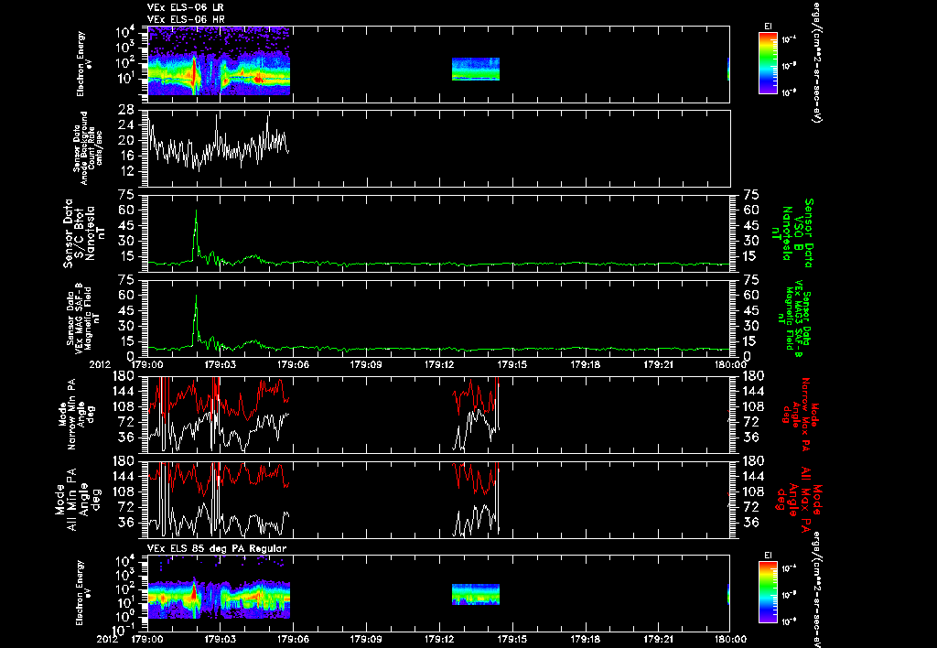Select the "Electron Energy eV" label of the 85 deg PA panel
Viewport: 937px width, 648px height.
[83, 593]
